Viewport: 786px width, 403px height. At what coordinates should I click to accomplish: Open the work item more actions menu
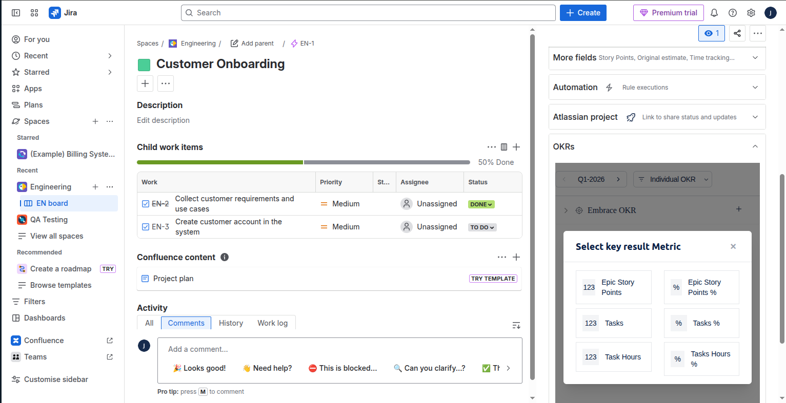point(758,33)
